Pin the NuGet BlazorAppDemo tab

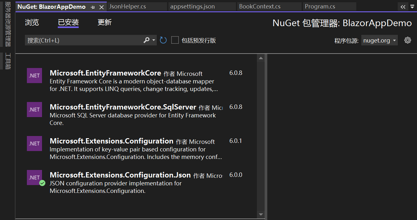click(x=93, y=7)
